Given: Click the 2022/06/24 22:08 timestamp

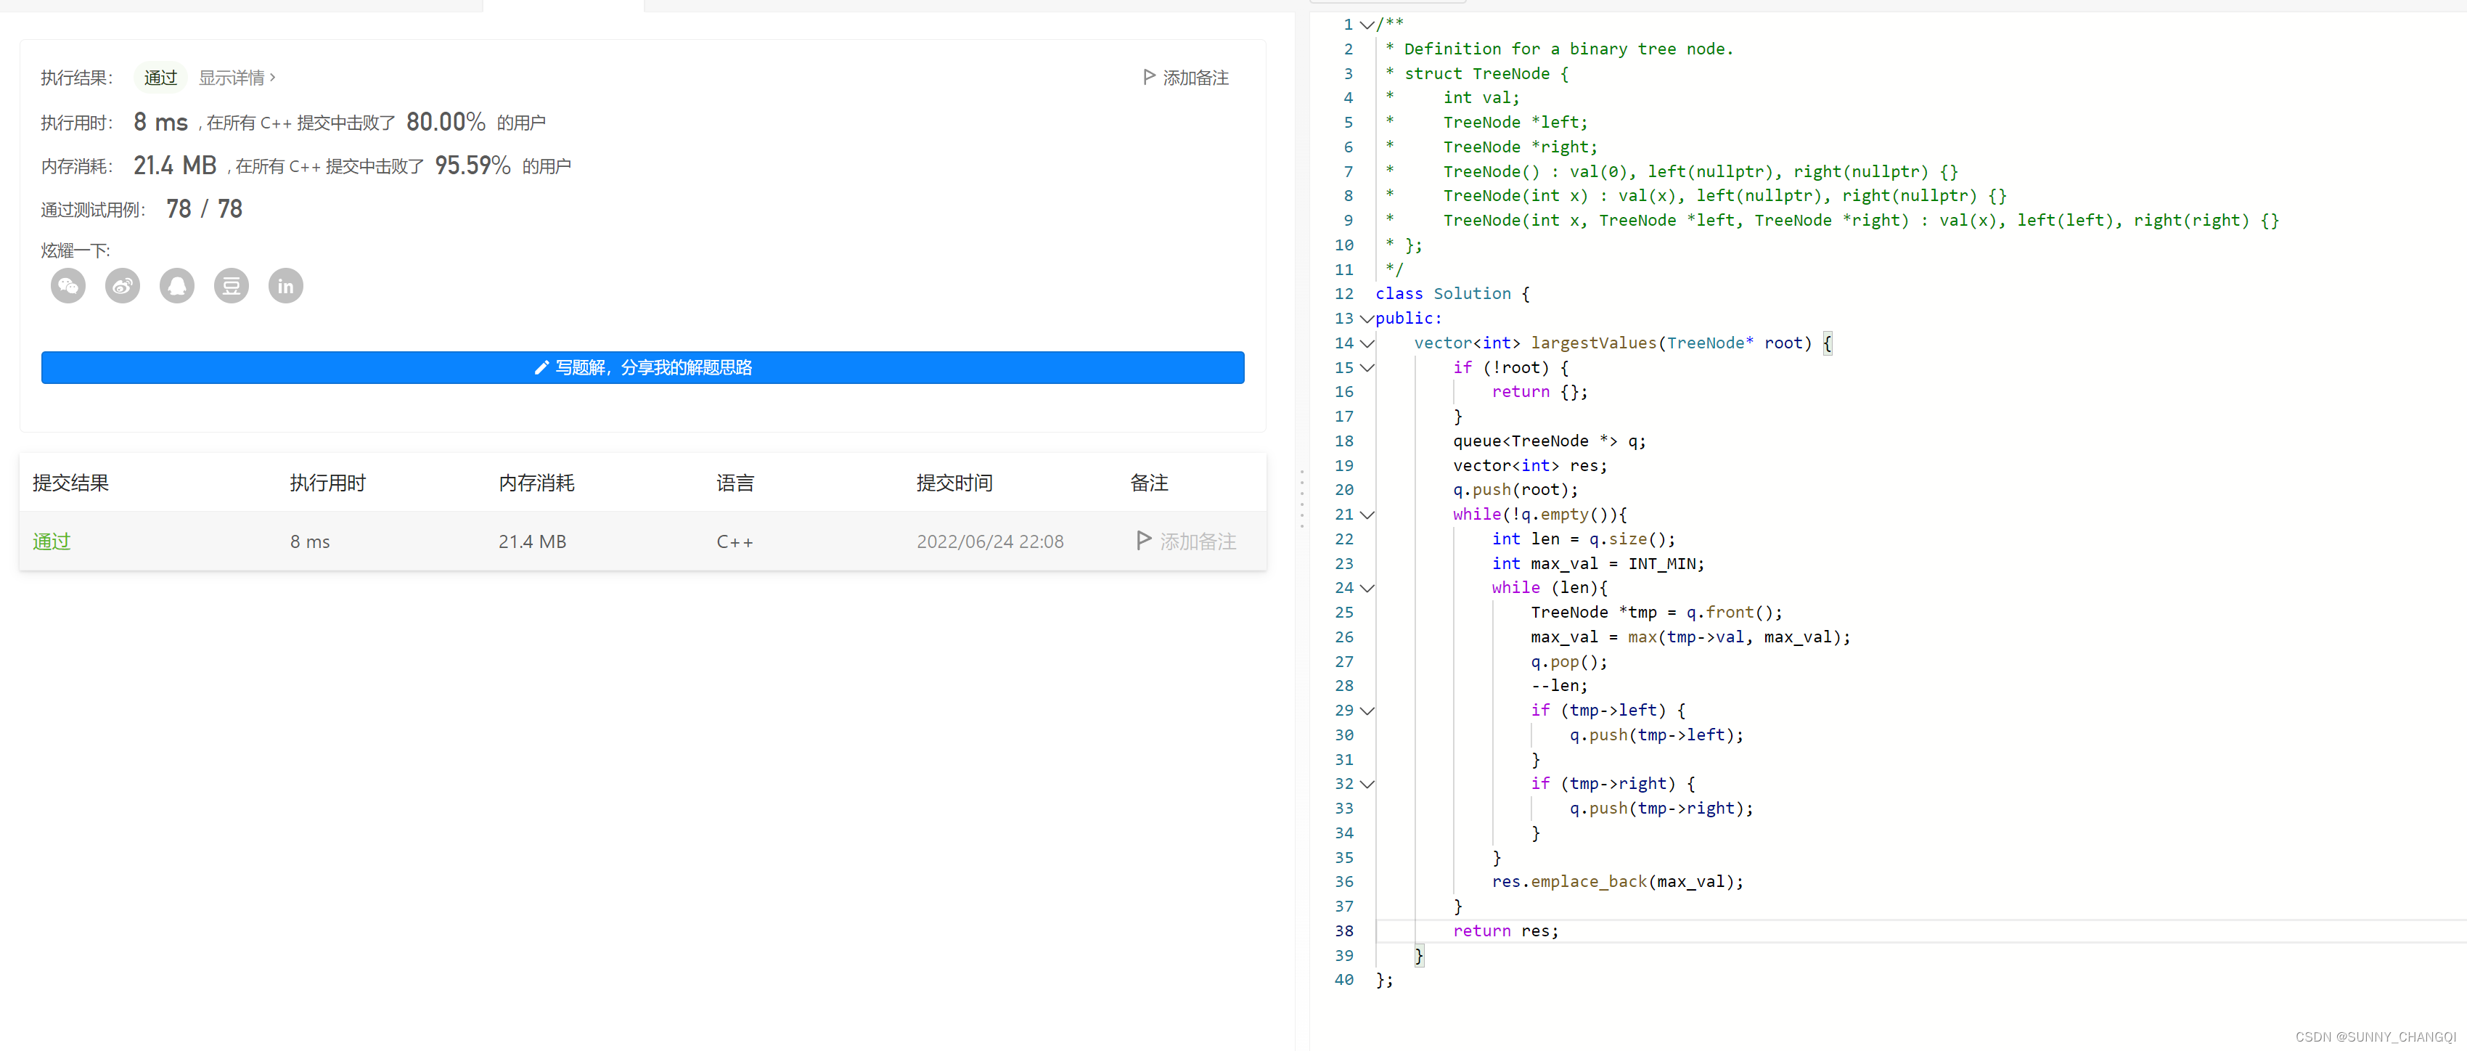Looking at the screenshot, I should click(990, 541).
